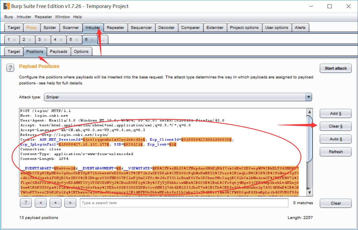Viewport: 358px width, 230px height.
Task: Go to previous search match with the < button
Action: coord(41,203)
